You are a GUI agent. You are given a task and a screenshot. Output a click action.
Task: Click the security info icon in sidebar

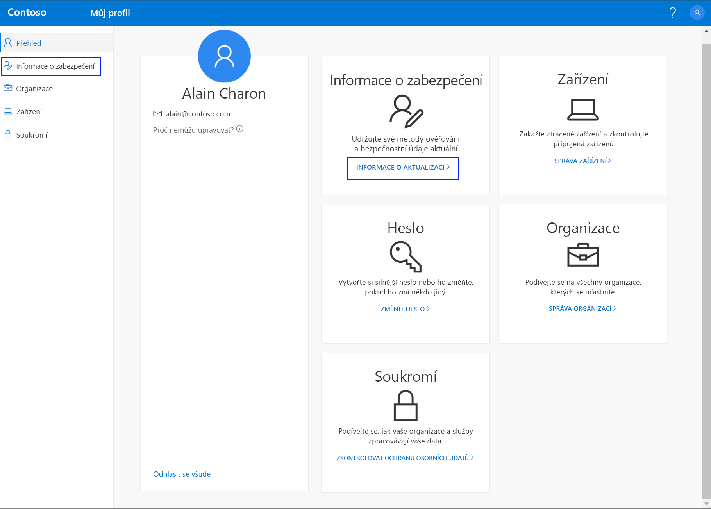point(8,66)
